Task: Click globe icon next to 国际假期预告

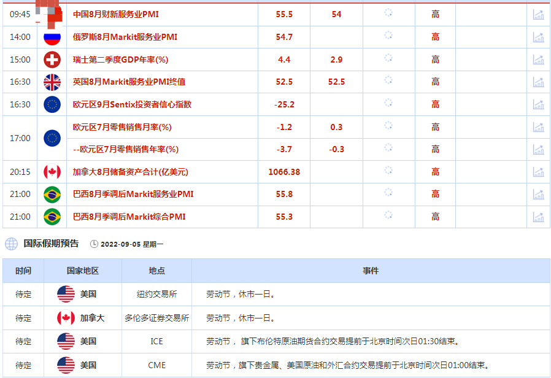Action: [x=11, y=244]
